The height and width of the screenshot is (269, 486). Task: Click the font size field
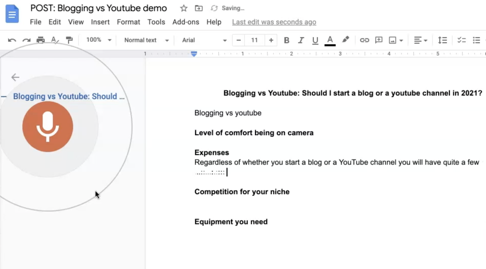[x=254, y=40]
